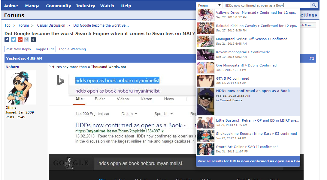Open the Help menu
327x180 pixels.
126,6
